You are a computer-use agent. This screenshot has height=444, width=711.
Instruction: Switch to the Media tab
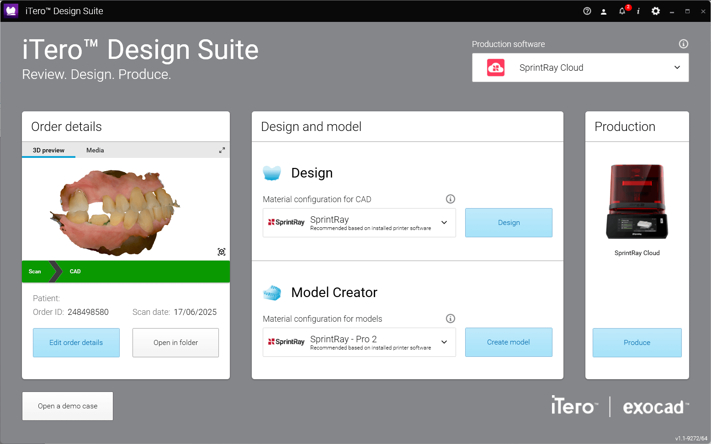(95, 150)
